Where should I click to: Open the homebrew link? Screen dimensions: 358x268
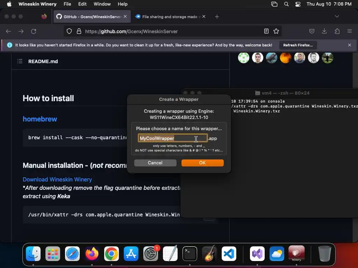[40, 119]
